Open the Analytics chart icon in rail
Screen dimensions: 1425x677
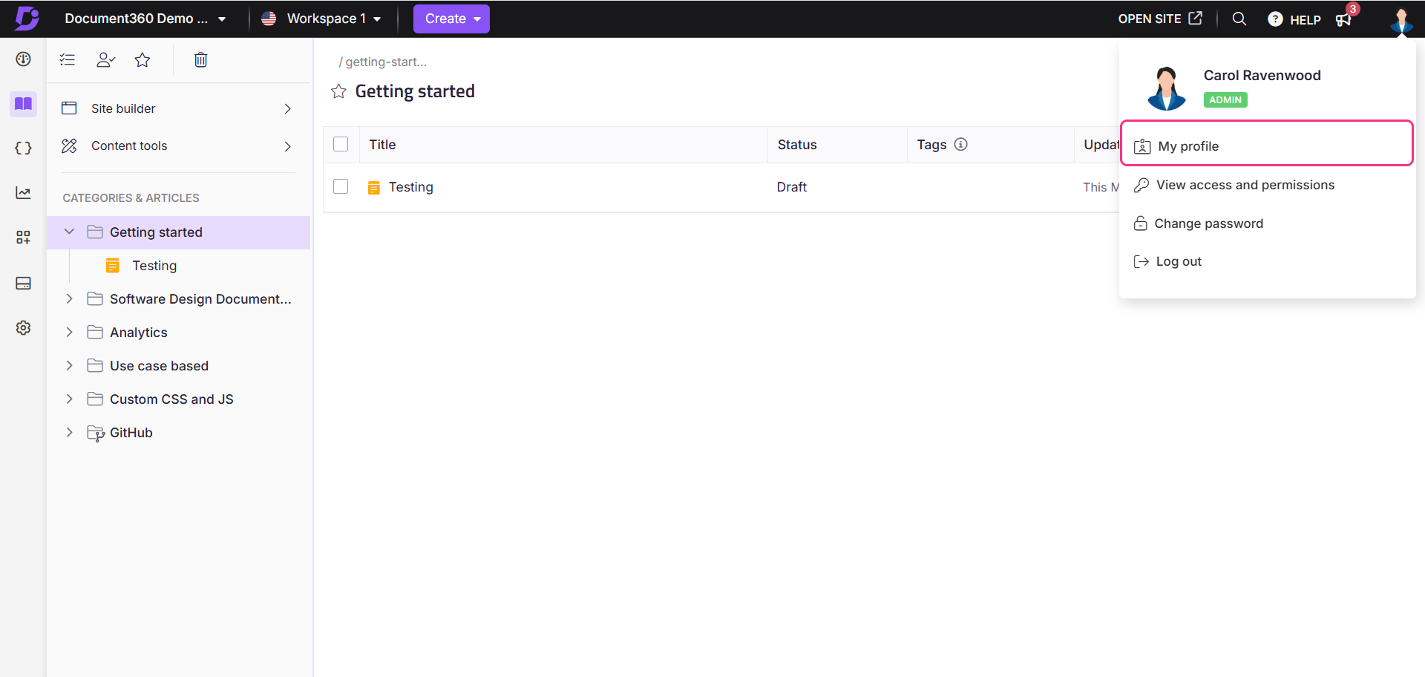[23, 193]
